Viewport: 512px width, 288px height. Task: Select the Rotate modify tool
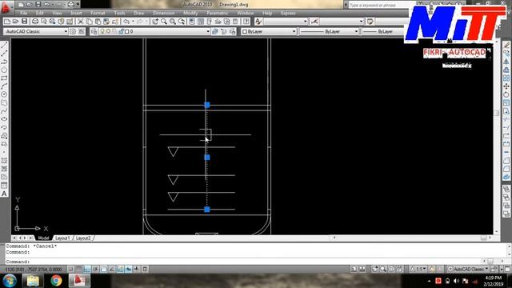pyautogui.click(x=506, y=94)
